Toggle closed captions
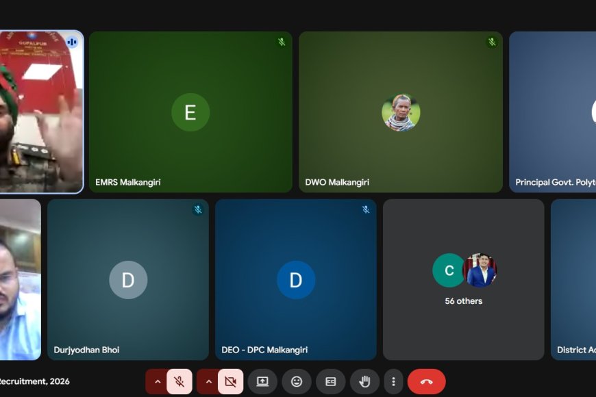The image size is (596, 397). (331, 381)
